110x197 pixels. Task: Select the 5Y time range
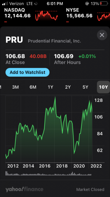[86, 87]
